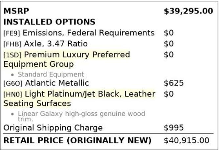
Task: Click the [HN0] option code
Action: click(12, 95)
